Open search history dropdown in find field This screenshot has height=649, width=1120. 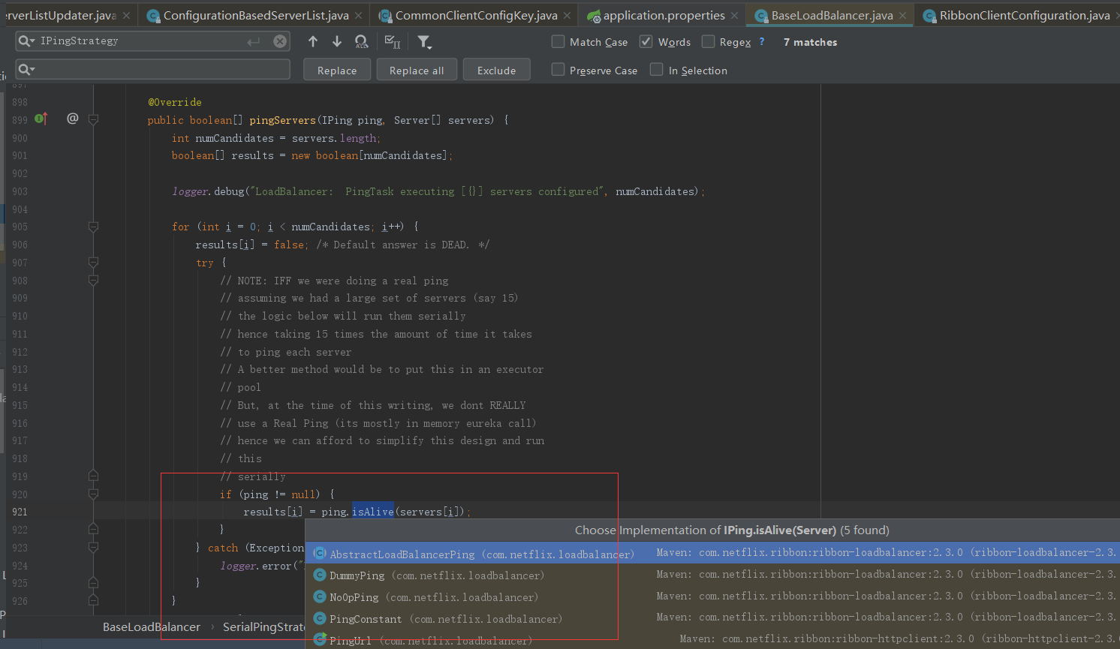[x=26, y=41]
